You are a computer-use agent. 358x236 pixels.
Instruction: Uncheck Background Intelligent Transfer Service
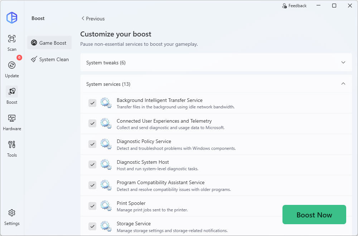(92, 103)
